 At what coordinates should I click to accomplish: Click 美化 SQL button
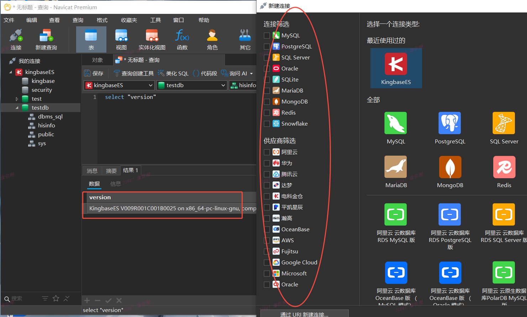(x=173, y=74)
